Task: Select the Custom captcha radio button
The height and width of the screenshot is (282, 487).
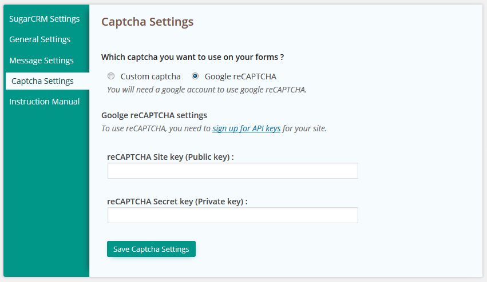Action: coord(111,76)
